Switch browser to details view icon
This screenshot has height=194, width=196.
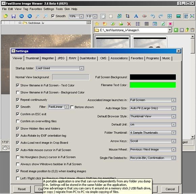click(x=146, y=24)
